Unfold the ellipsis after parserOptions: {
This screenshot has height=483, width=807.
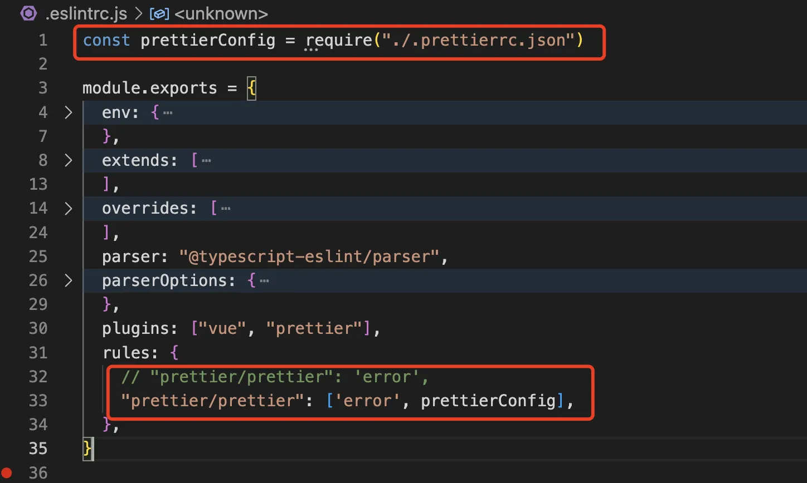[x=265, y=281]
